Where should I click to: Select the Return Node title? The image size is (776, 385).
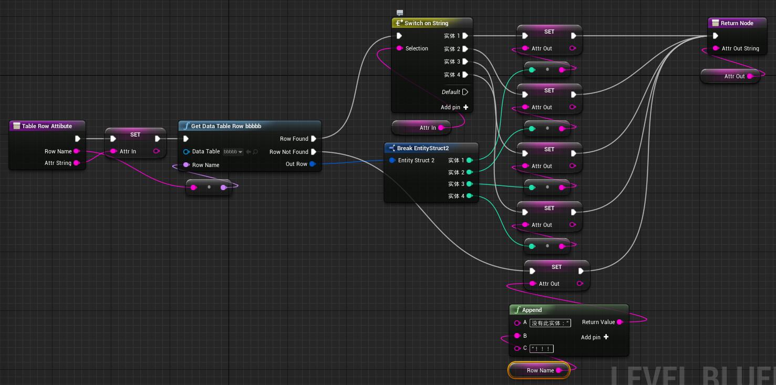pyautogui.click(x=737, y=23)
